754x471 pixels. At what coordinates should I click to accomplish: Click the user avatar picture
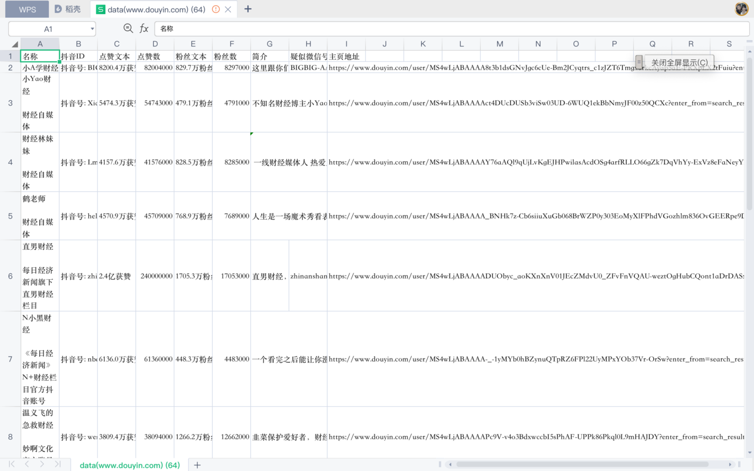(x=742, y=9)
